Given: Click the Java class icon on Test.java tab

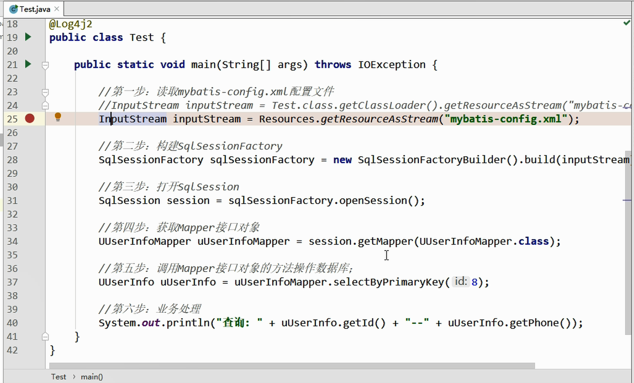Looking at the screenshot, I should click(x=14, y=9).
